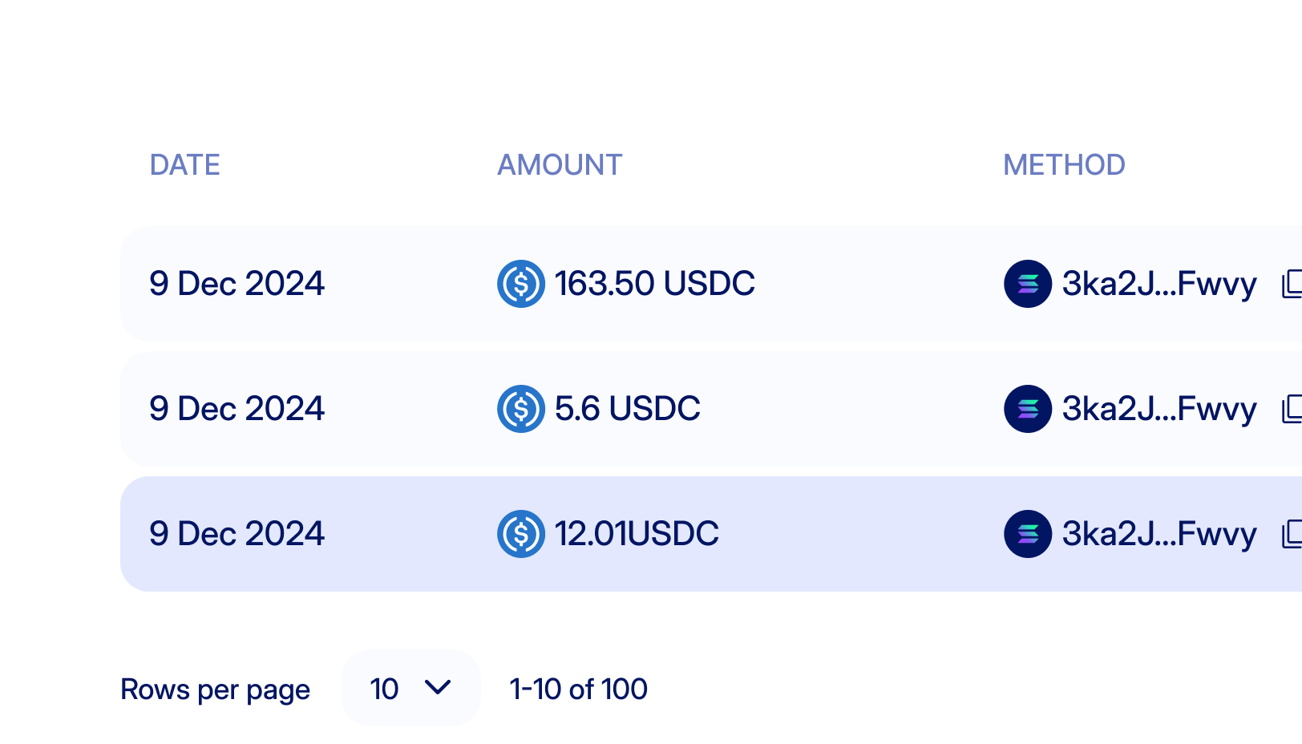Sort by the METHOD column header

[x=1065, y=165]
